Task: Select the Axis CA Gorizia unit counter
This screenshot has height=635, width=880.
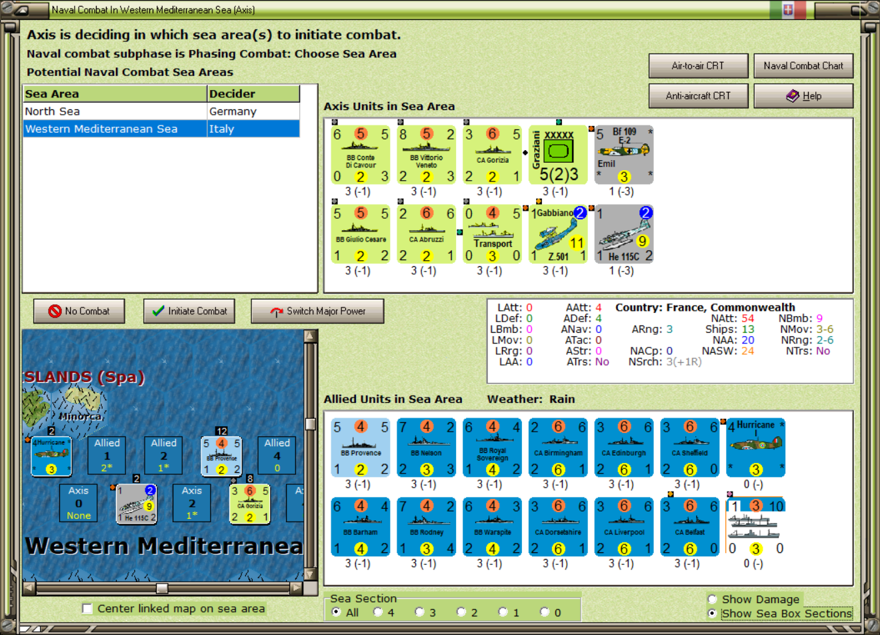Action: click(493, 155)
